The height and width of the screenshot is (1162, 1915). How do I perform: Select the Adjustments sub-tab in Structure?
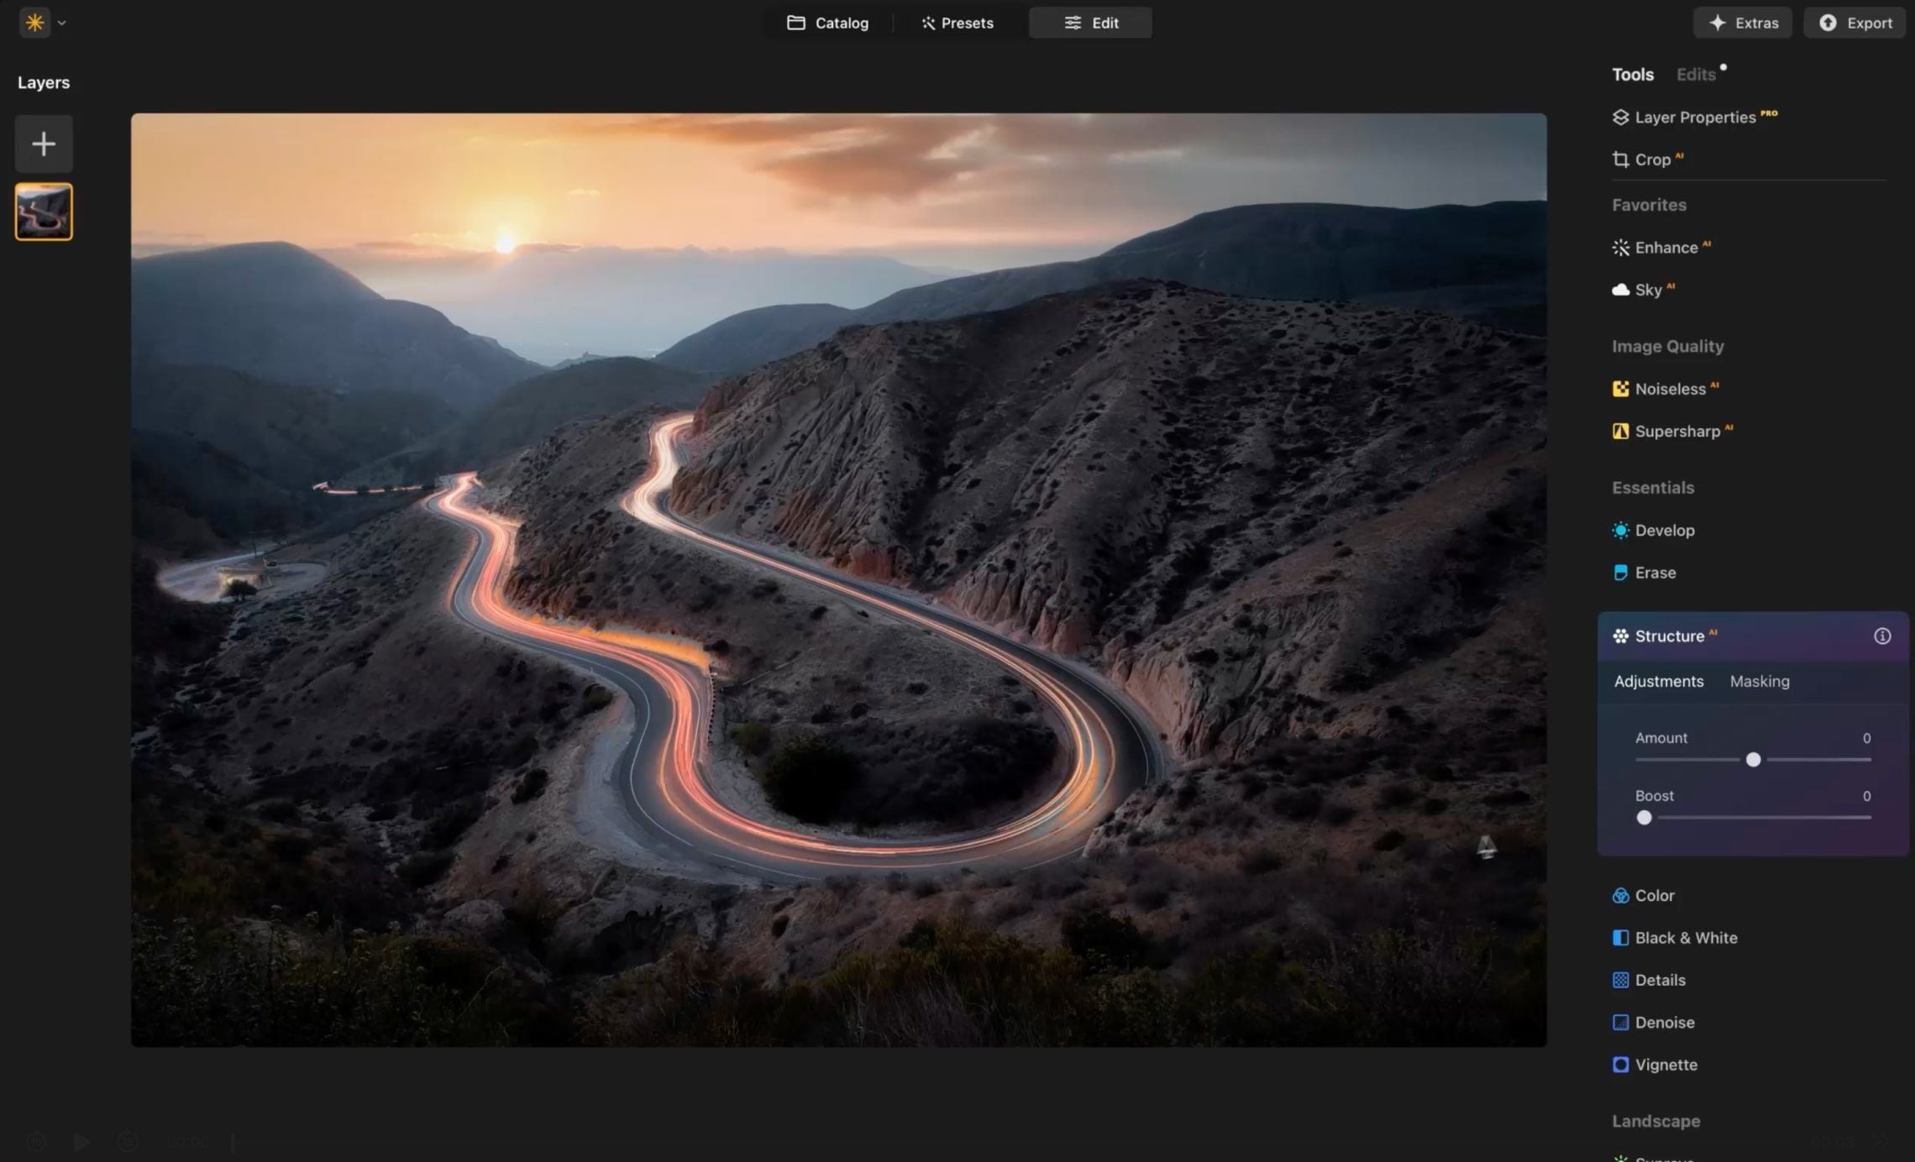click(1658, 682)
